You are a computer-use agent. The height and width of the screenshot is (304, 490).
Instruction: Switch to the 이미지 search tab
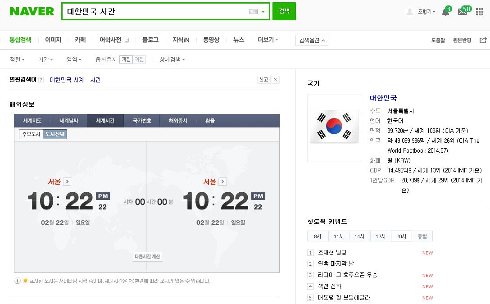tap(53, 40)
